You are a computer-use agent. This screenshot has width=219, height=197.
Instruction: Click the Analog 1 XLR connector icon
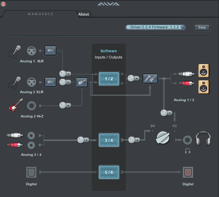coord(31,51)
